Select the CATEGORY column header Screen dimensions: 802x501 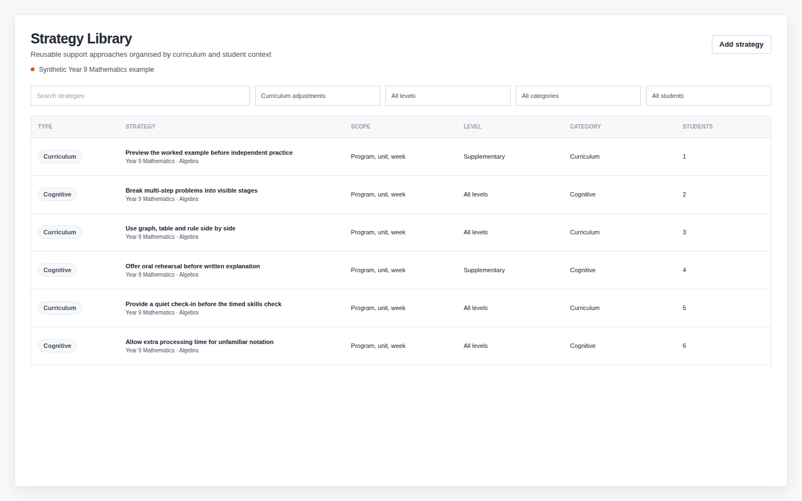[585, 127]
